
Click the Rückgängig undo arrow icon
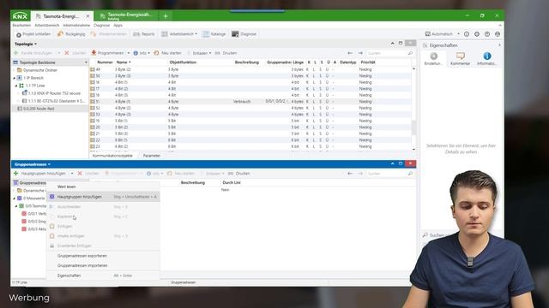pos(60,34)
